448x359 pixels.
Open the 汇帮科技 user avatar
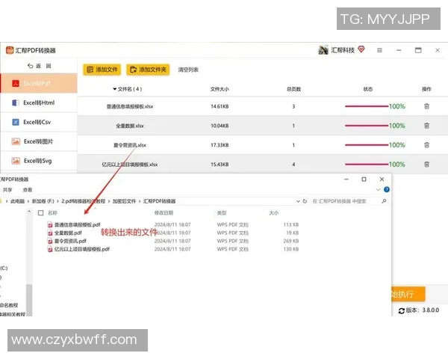pyautogui.click(x=323, y=50)
